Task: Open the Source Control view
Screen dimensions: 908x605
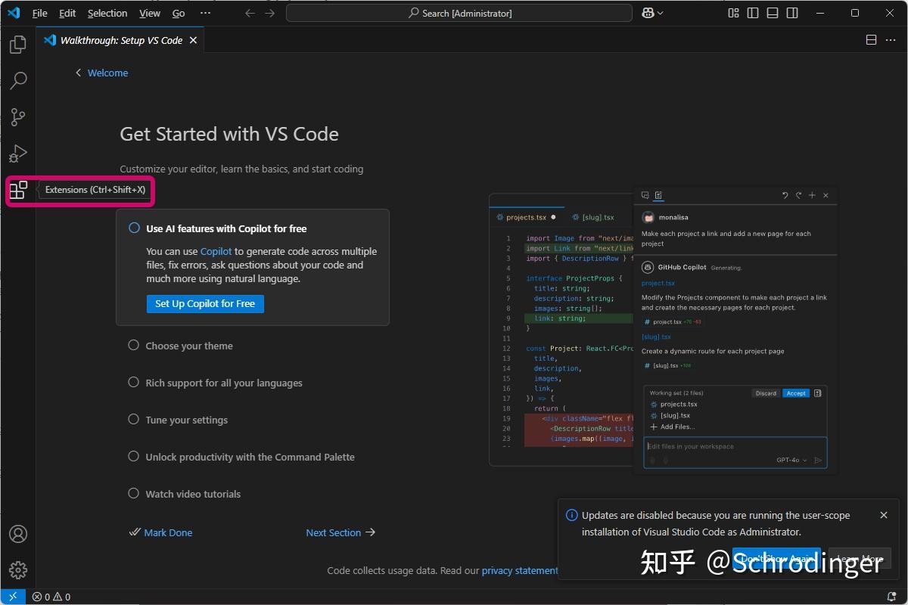Action: (18, 117)
